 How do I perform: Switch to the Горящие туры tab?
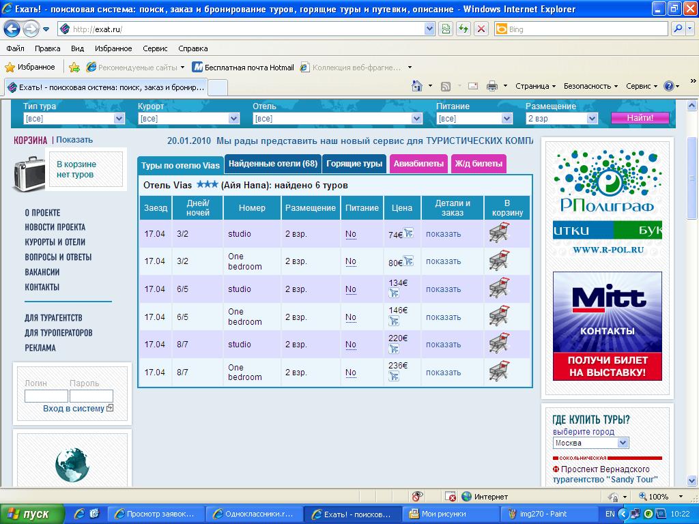pos(354,164)
